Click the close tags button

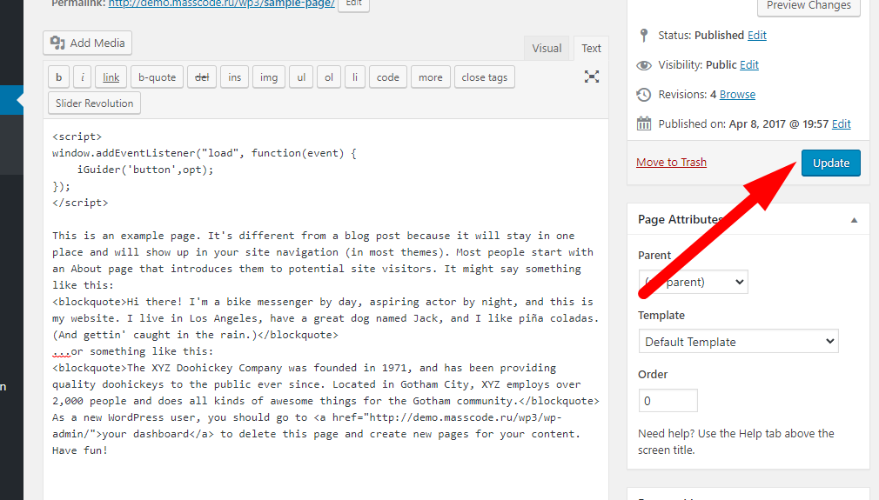(484, 77)
